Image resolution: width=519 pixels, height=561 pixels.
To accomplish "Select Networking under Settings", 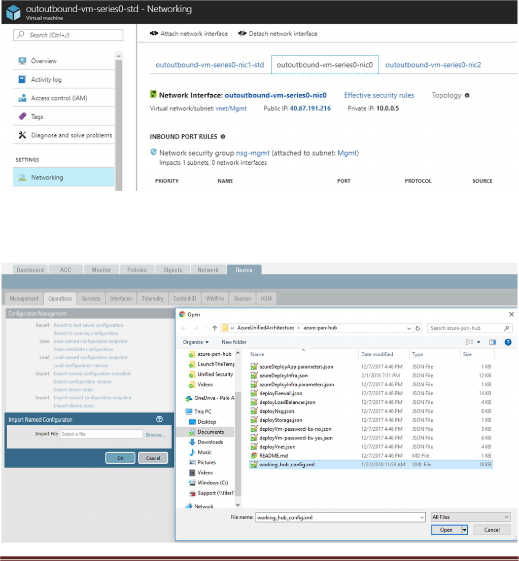I will pos(64,177).
